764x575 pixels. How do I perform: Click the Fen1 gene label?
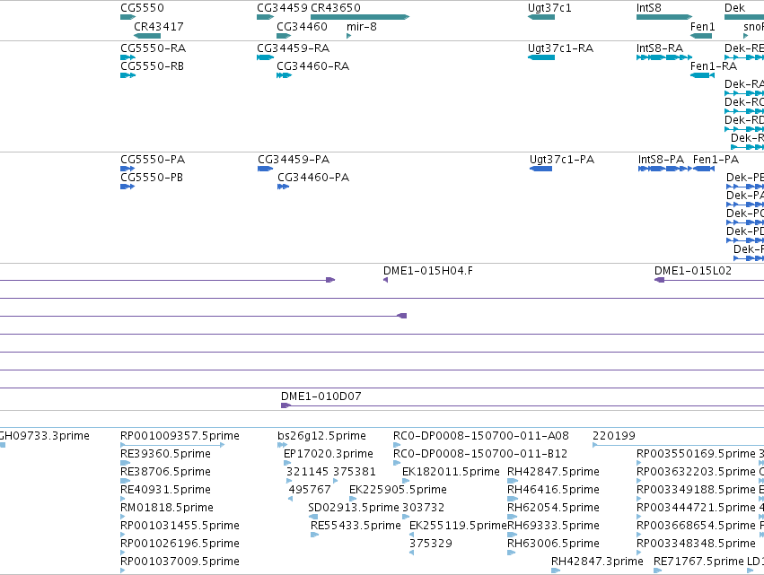point(703,27)
